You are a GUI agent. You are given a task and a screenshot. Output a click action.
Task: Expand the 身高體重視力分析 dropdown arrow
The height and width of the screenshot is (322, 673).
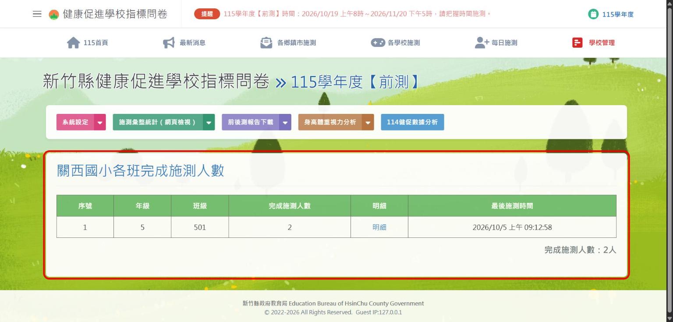pyautogui.click(x=368, y=122)
